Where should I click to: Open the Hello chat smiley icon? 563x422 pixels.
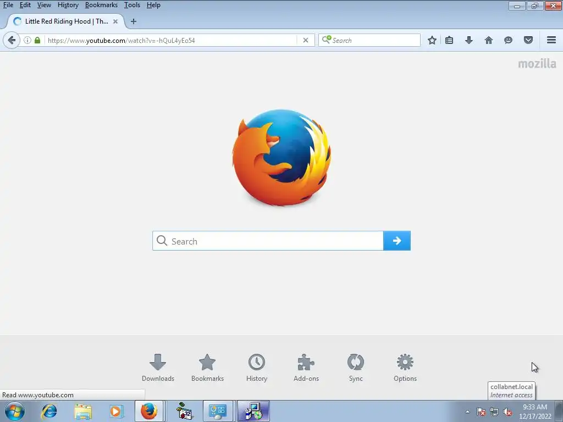[508, 40]
